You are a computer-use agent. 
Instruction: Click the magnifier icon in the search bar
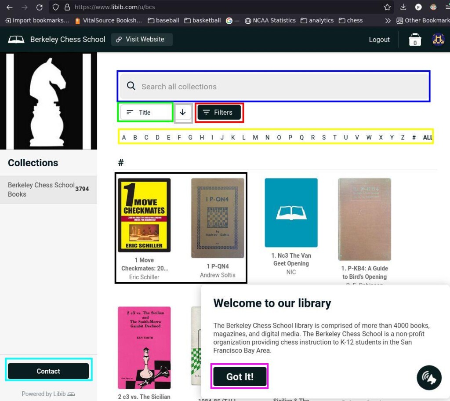[x=131, y=86]
